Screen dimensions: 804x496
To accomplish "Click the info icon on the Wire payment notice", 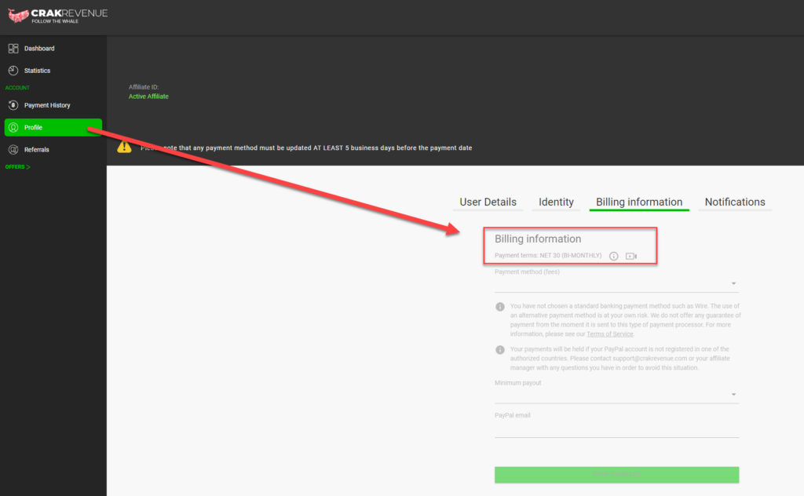I will point(500,307).
